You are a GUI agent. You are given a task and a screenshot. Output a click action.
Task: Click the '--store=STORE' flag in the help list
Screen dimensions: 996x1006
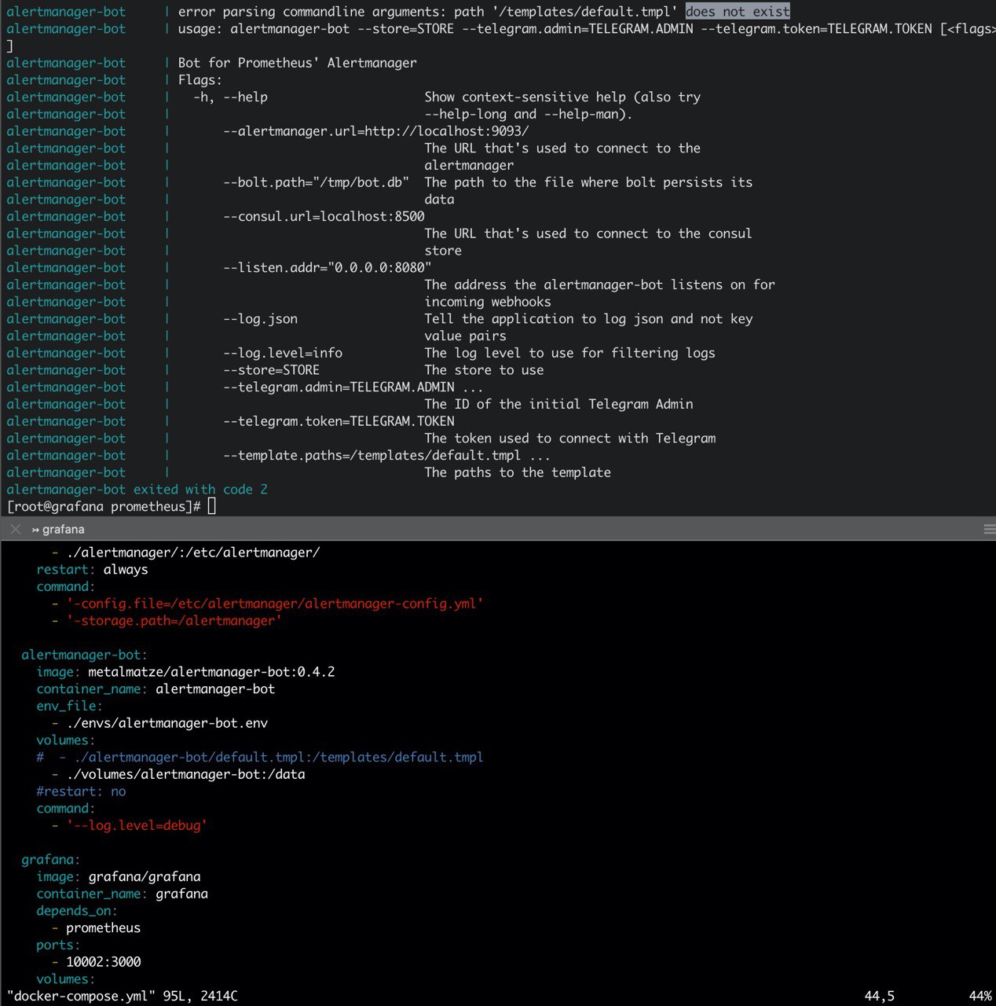pyautogui.click(x=271, y=369)
